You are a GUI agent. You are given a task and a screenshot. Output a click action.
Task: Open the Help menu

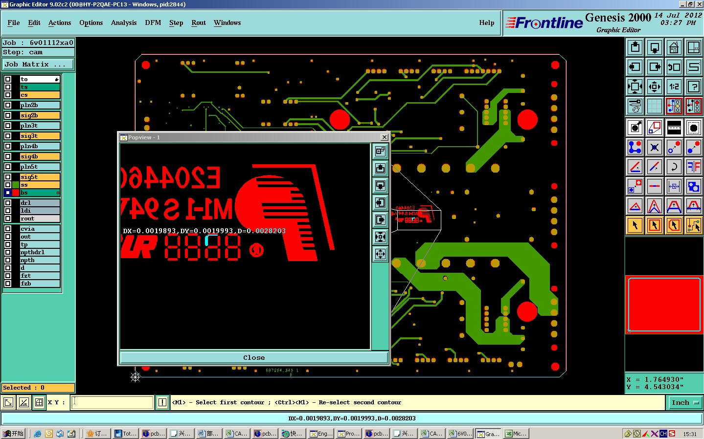pyautogui.click(x=487, y=23)
